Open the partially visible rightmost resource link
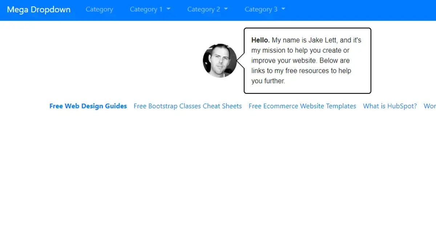Image resolution: width=436 pixels, height=245 pixels. pos(430,106)
